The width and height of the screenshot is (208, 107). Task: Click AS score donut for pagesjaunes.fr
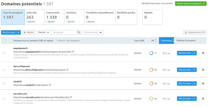tap(151, 53)
